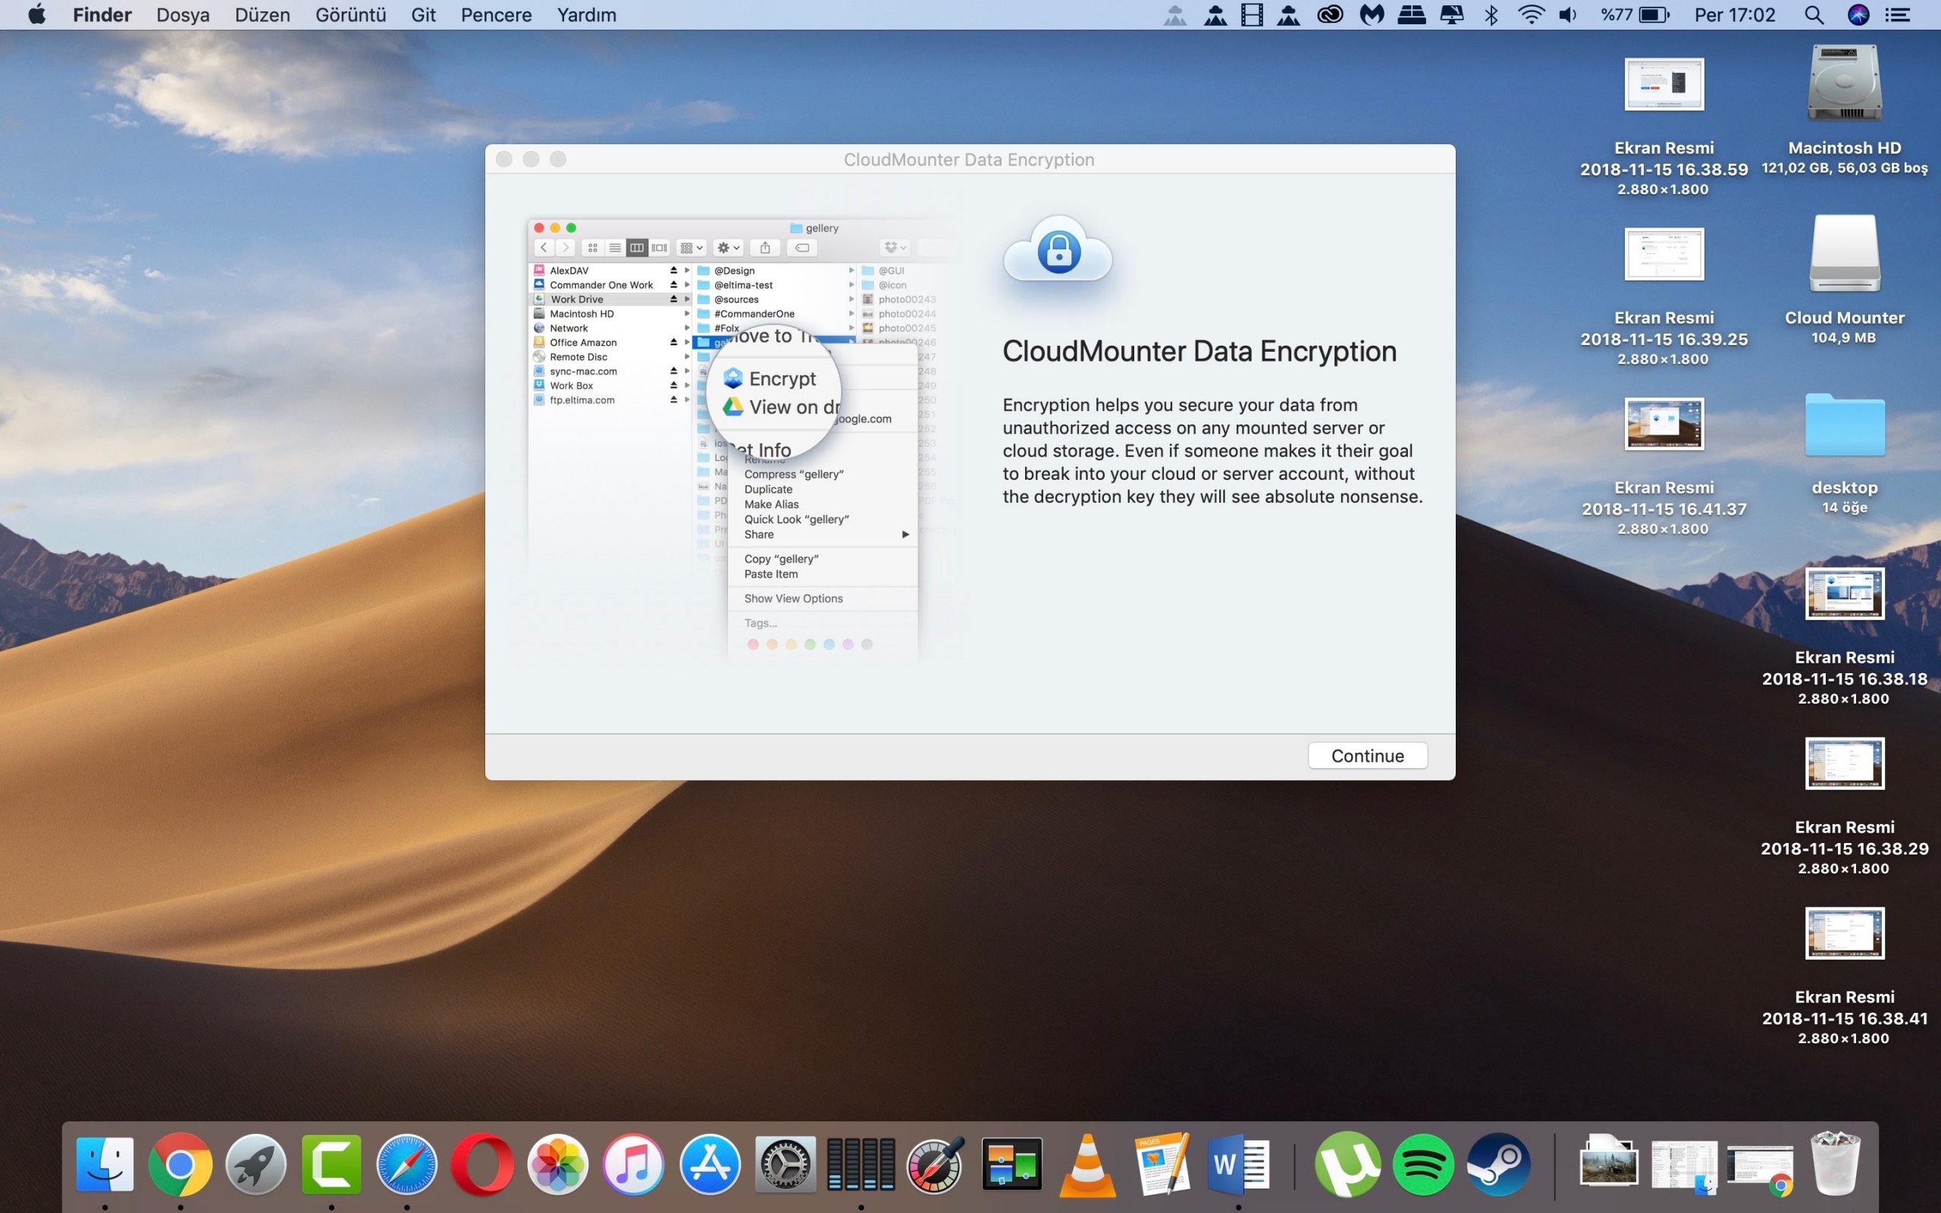Viewport: 1941px width, 1213px height.
Task: Open System Preferences from the dock
Action: click(x=785, y=1164)
